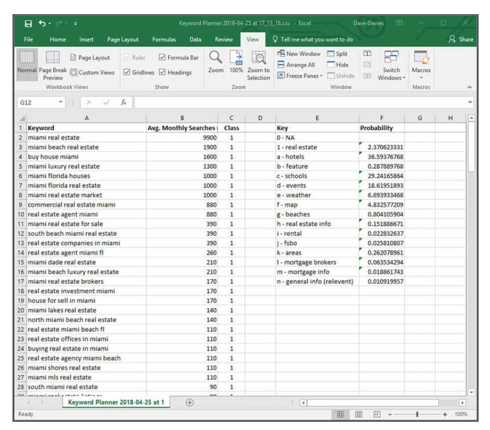Click Zoom to Selection
The height and width of the screenshot is (430, 490).
pyautogui.click(x=258, y=66)
